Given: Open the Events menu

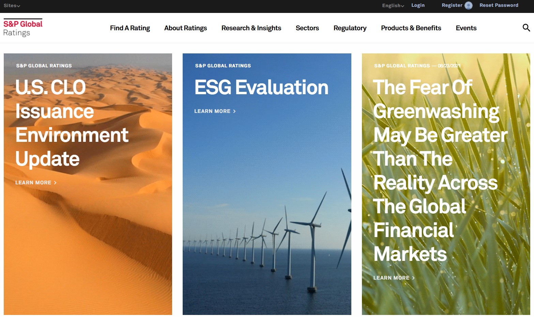Looking at the screenshot, I should (466, 28).
